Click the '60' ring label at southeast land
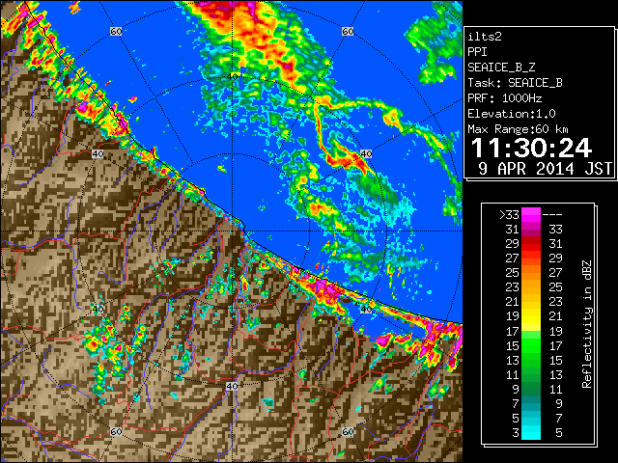 [348, 431]
